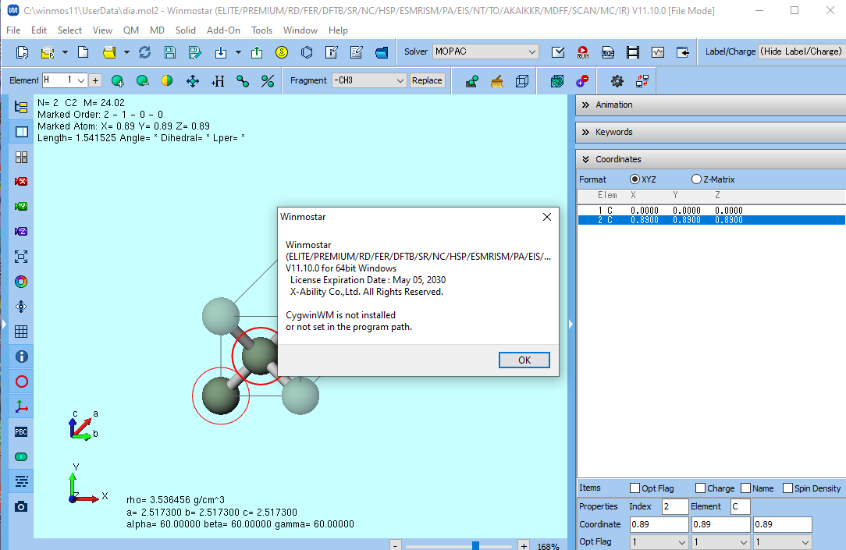Click the wireframe cube cell icon

pyautogui.click(x=522, y=81)
